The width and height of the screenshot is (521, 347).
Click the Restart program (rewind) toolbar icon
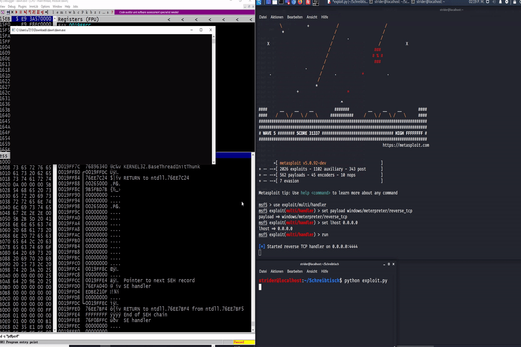click(8, 12)
